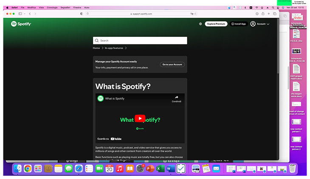Open Calendar from the Dock
The image size is (310, 179).
pyautogui.click(x=109, y=169)
